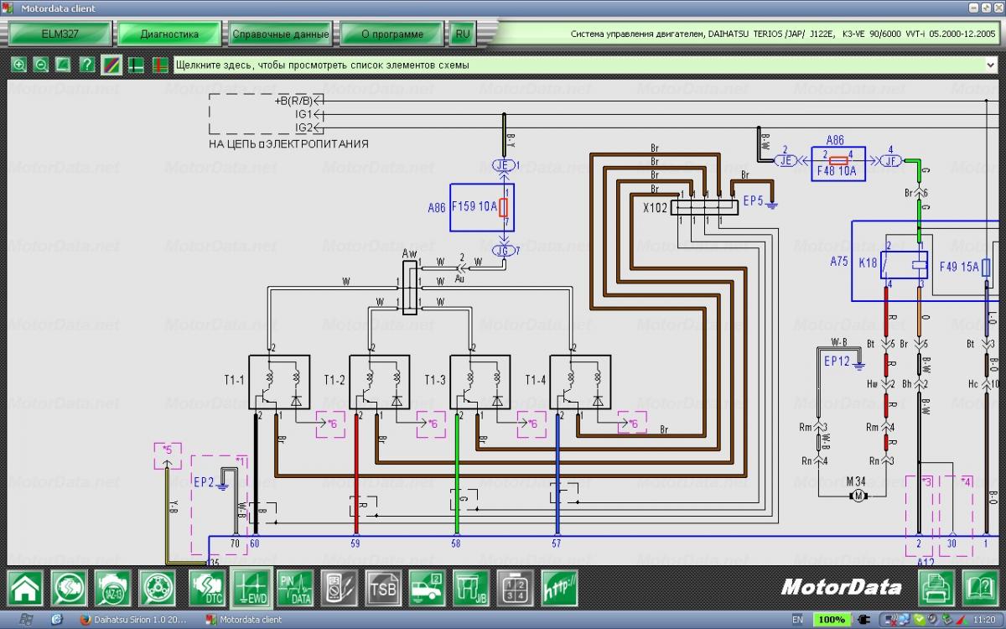Viewport: 1006px width, 629px height.
Task: Open Firefox Daihatsu Sirion taskbar window
Action: [x=134, y=620]
